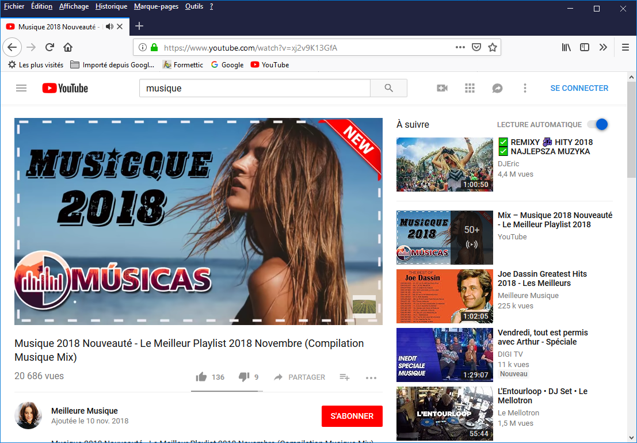The width and height of the screenshot is (637, 443).
Task: Mute the tab audio speaker icon
Action: click(109, 26)
